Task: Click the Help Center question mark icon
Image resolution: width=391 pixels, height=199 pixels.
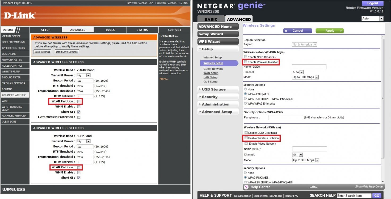Action: 246,187
